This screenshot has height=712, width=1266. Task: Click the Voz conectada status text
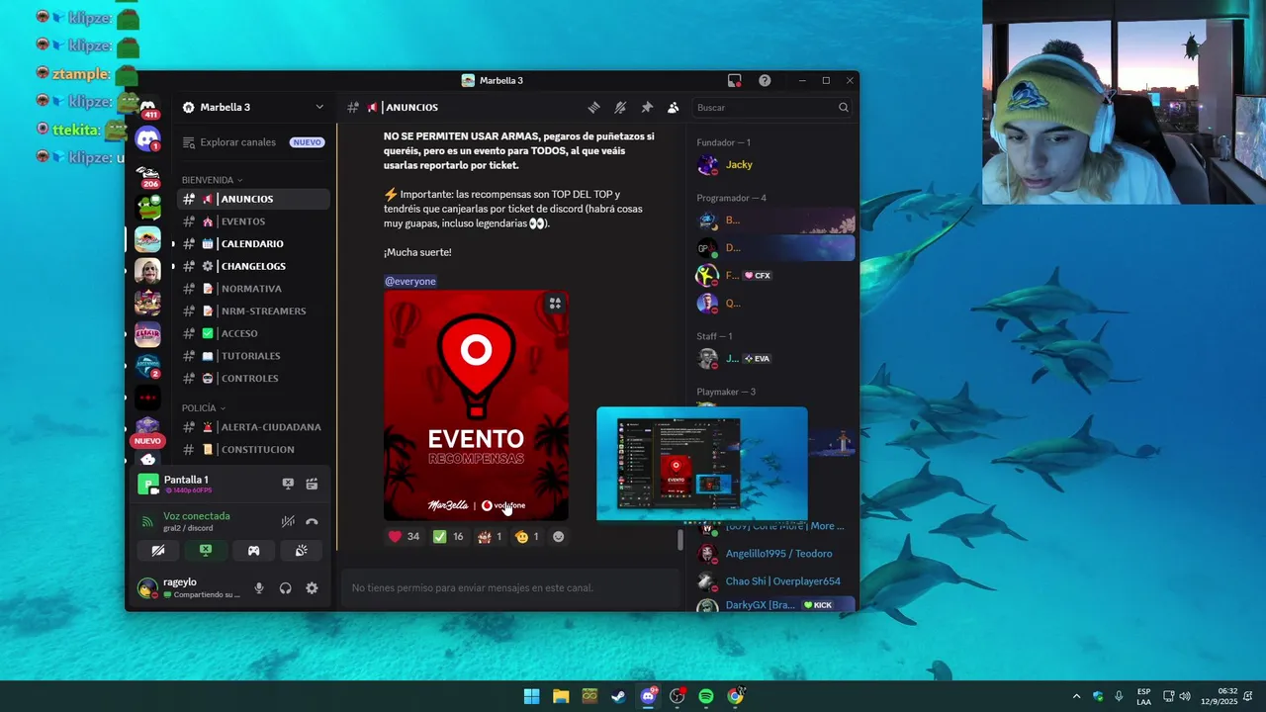[197, 516]
